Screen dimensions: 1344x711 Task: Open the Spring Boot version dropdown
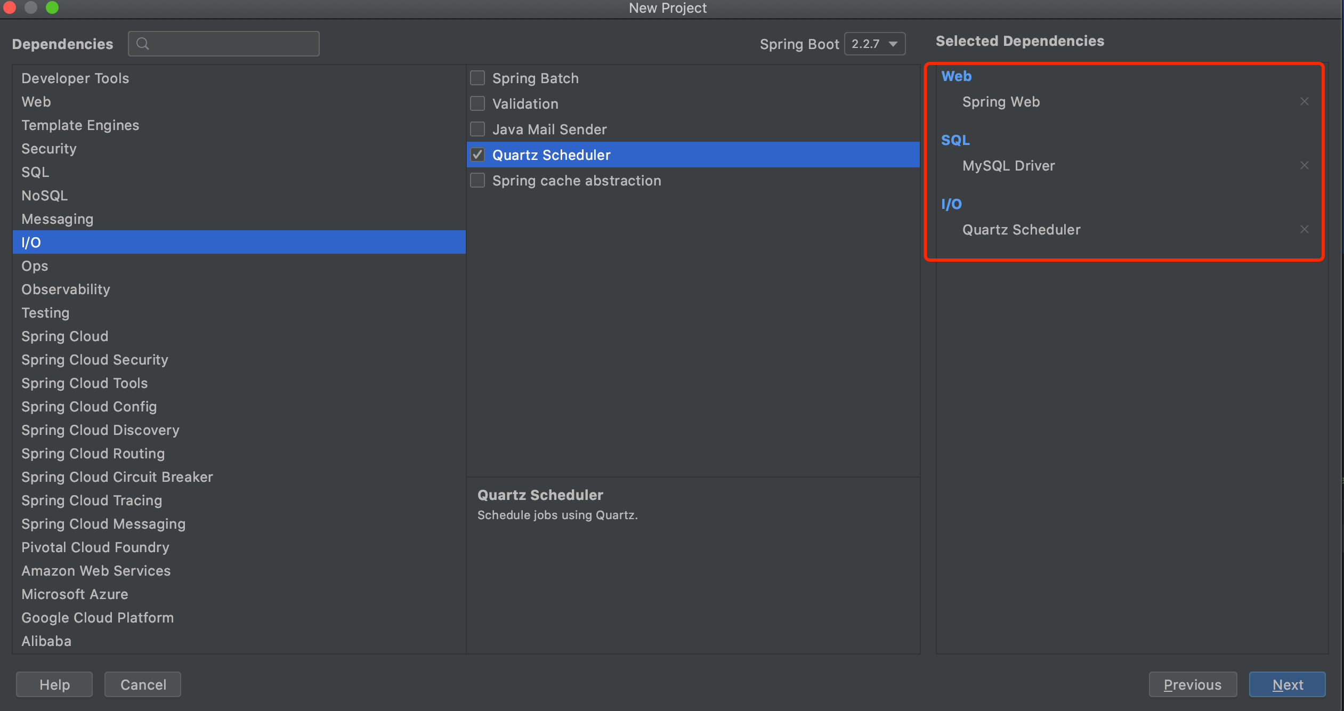tap(875, 44)
